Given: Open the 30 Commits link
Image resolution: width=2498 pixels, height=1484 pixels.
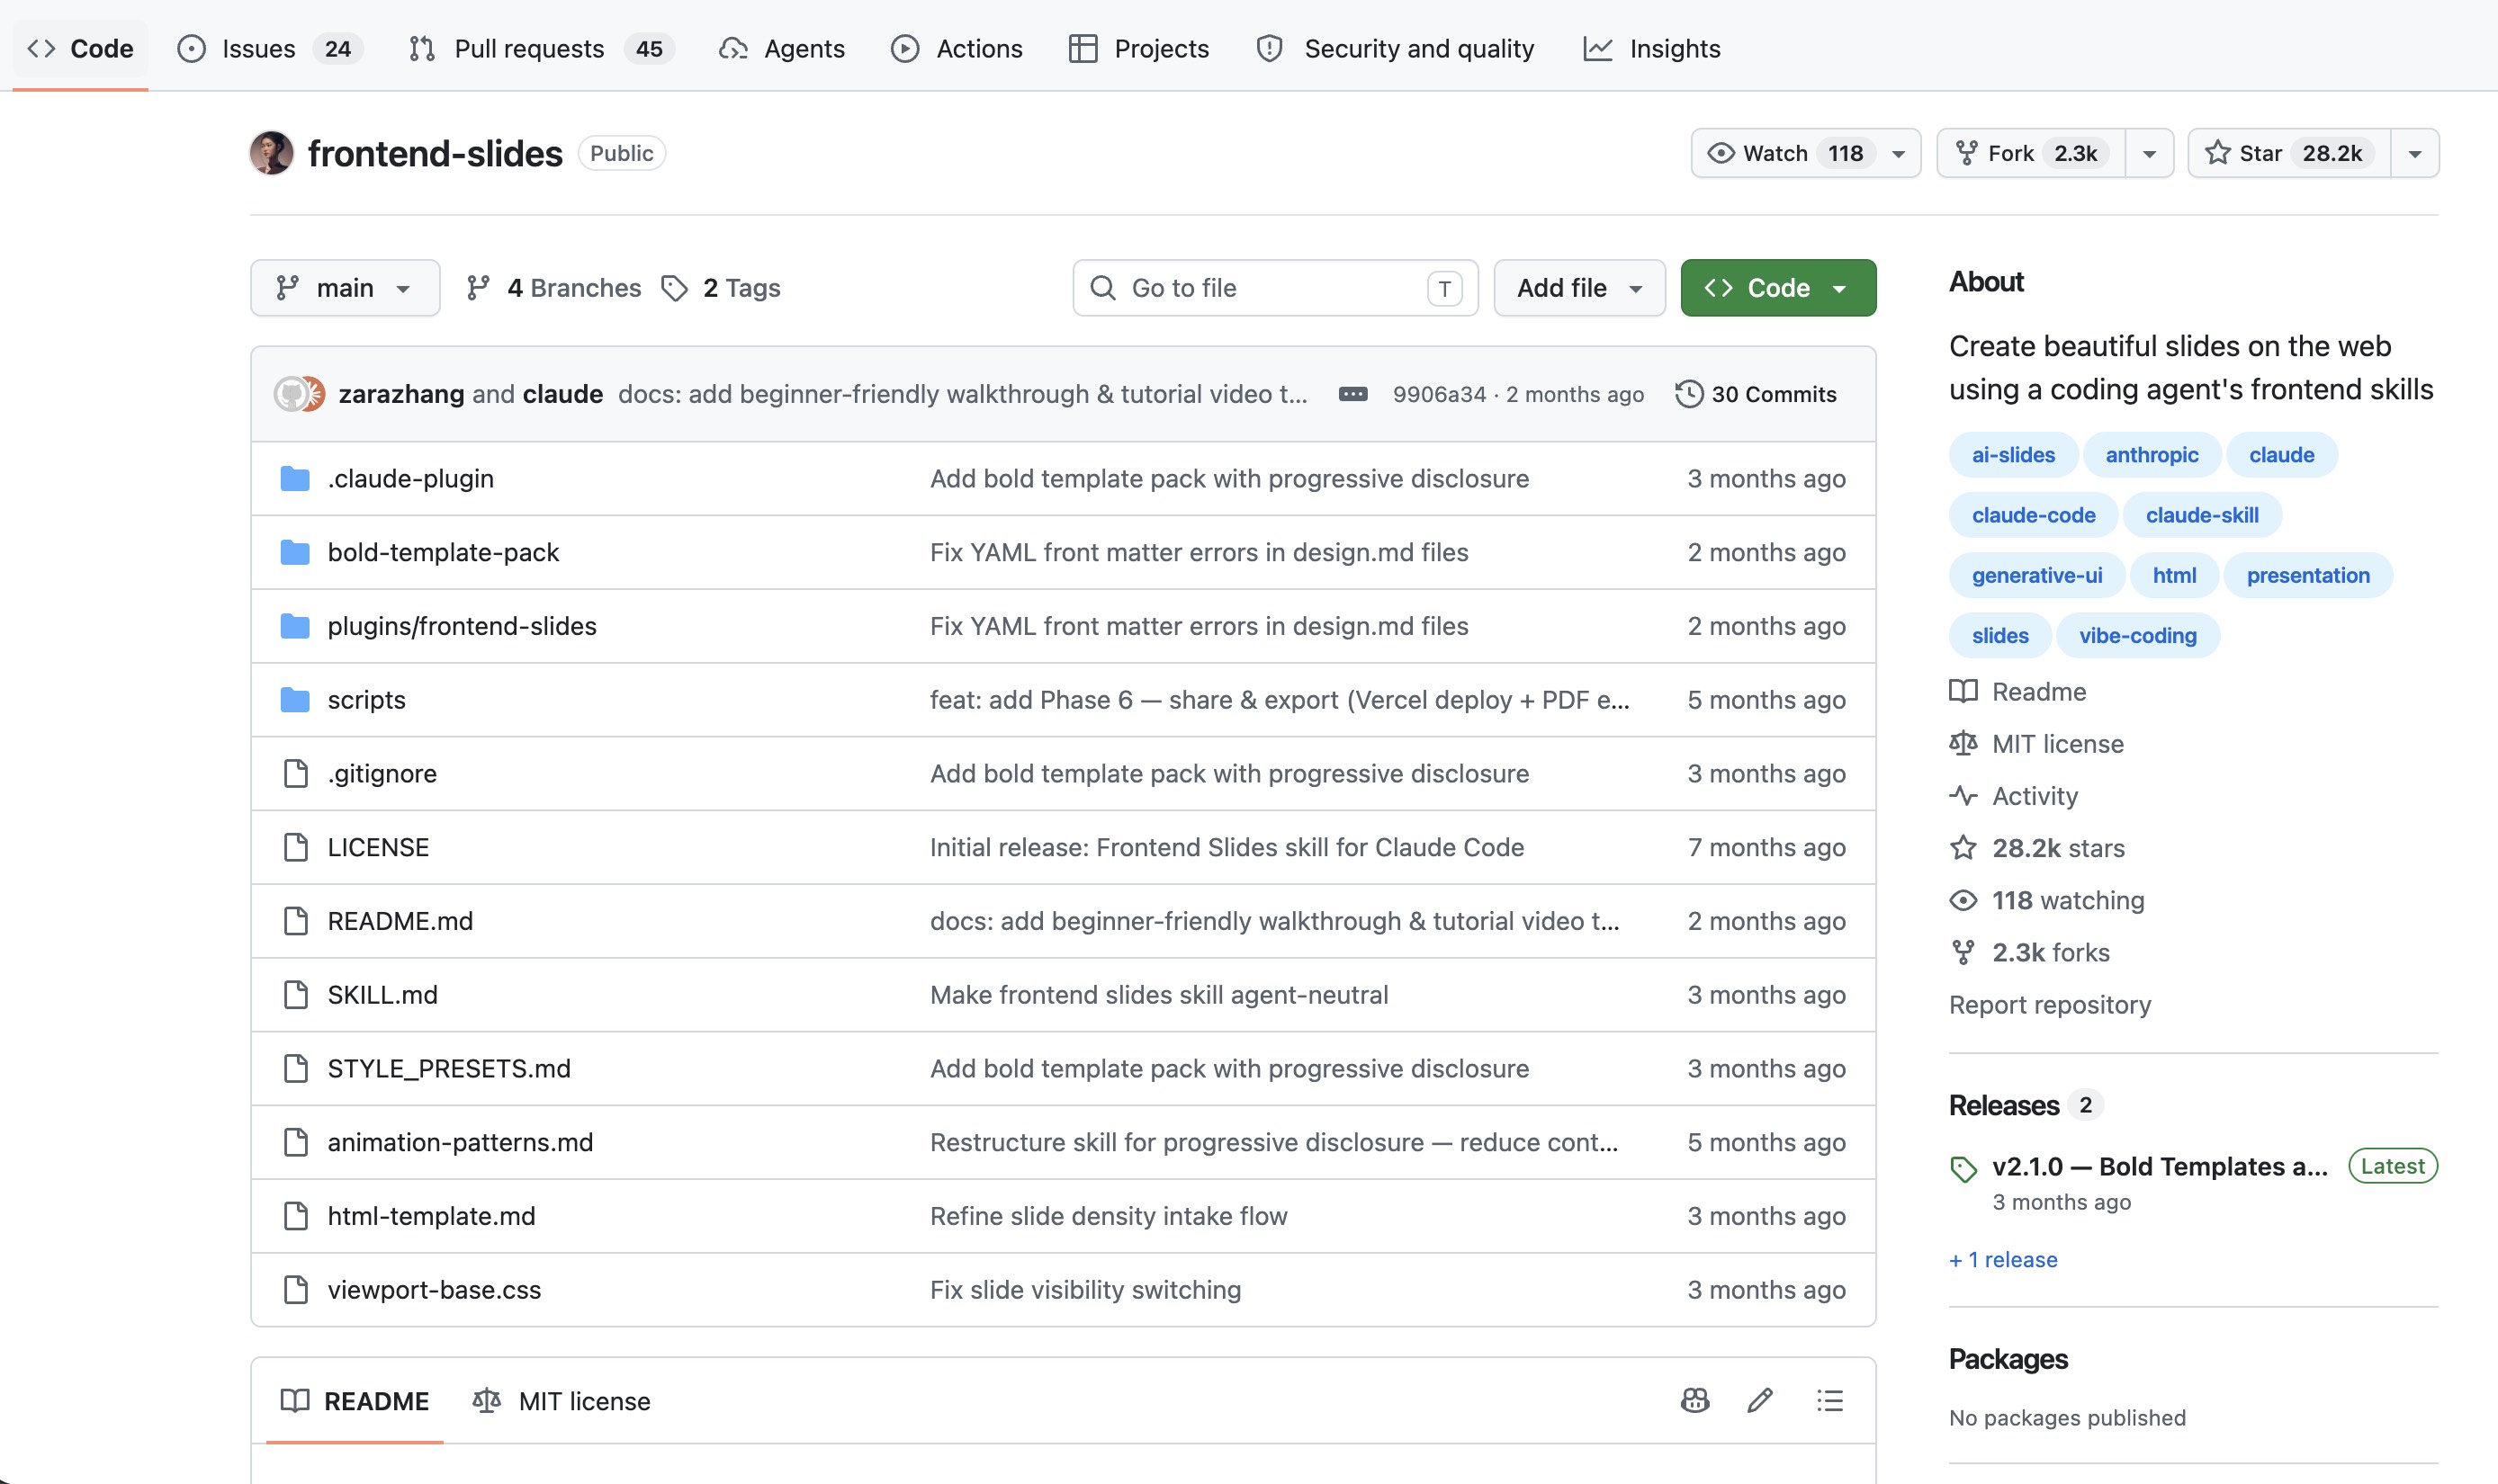Looking at the screenshot, I should [x=1756, y=394].
